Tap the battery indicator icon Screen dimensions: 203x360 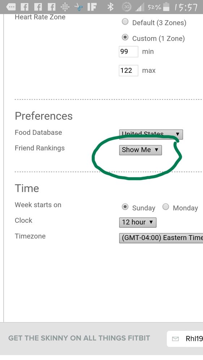click(166, 7)
